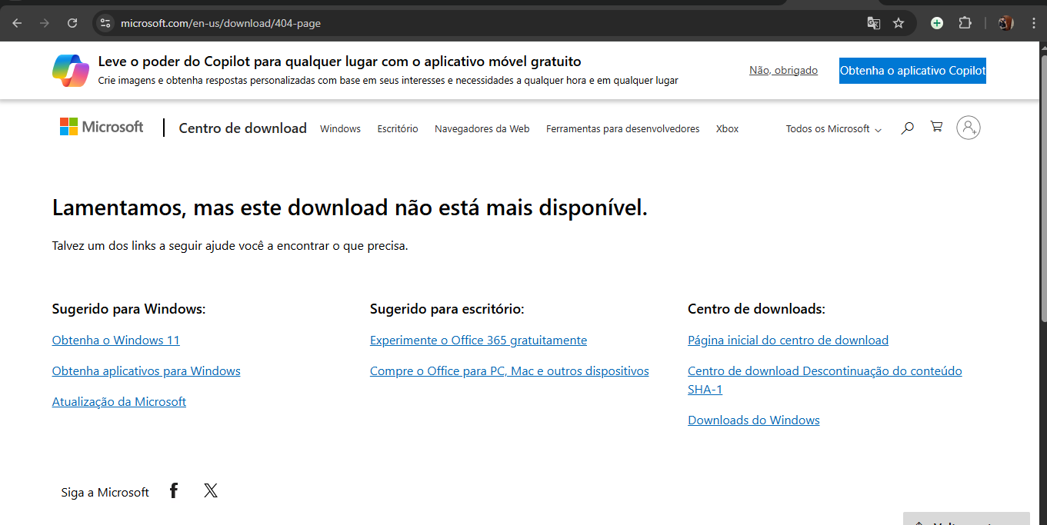
Task: Open Downloads do Windows link
Action: pyautogui.click(x=754, y=420)
